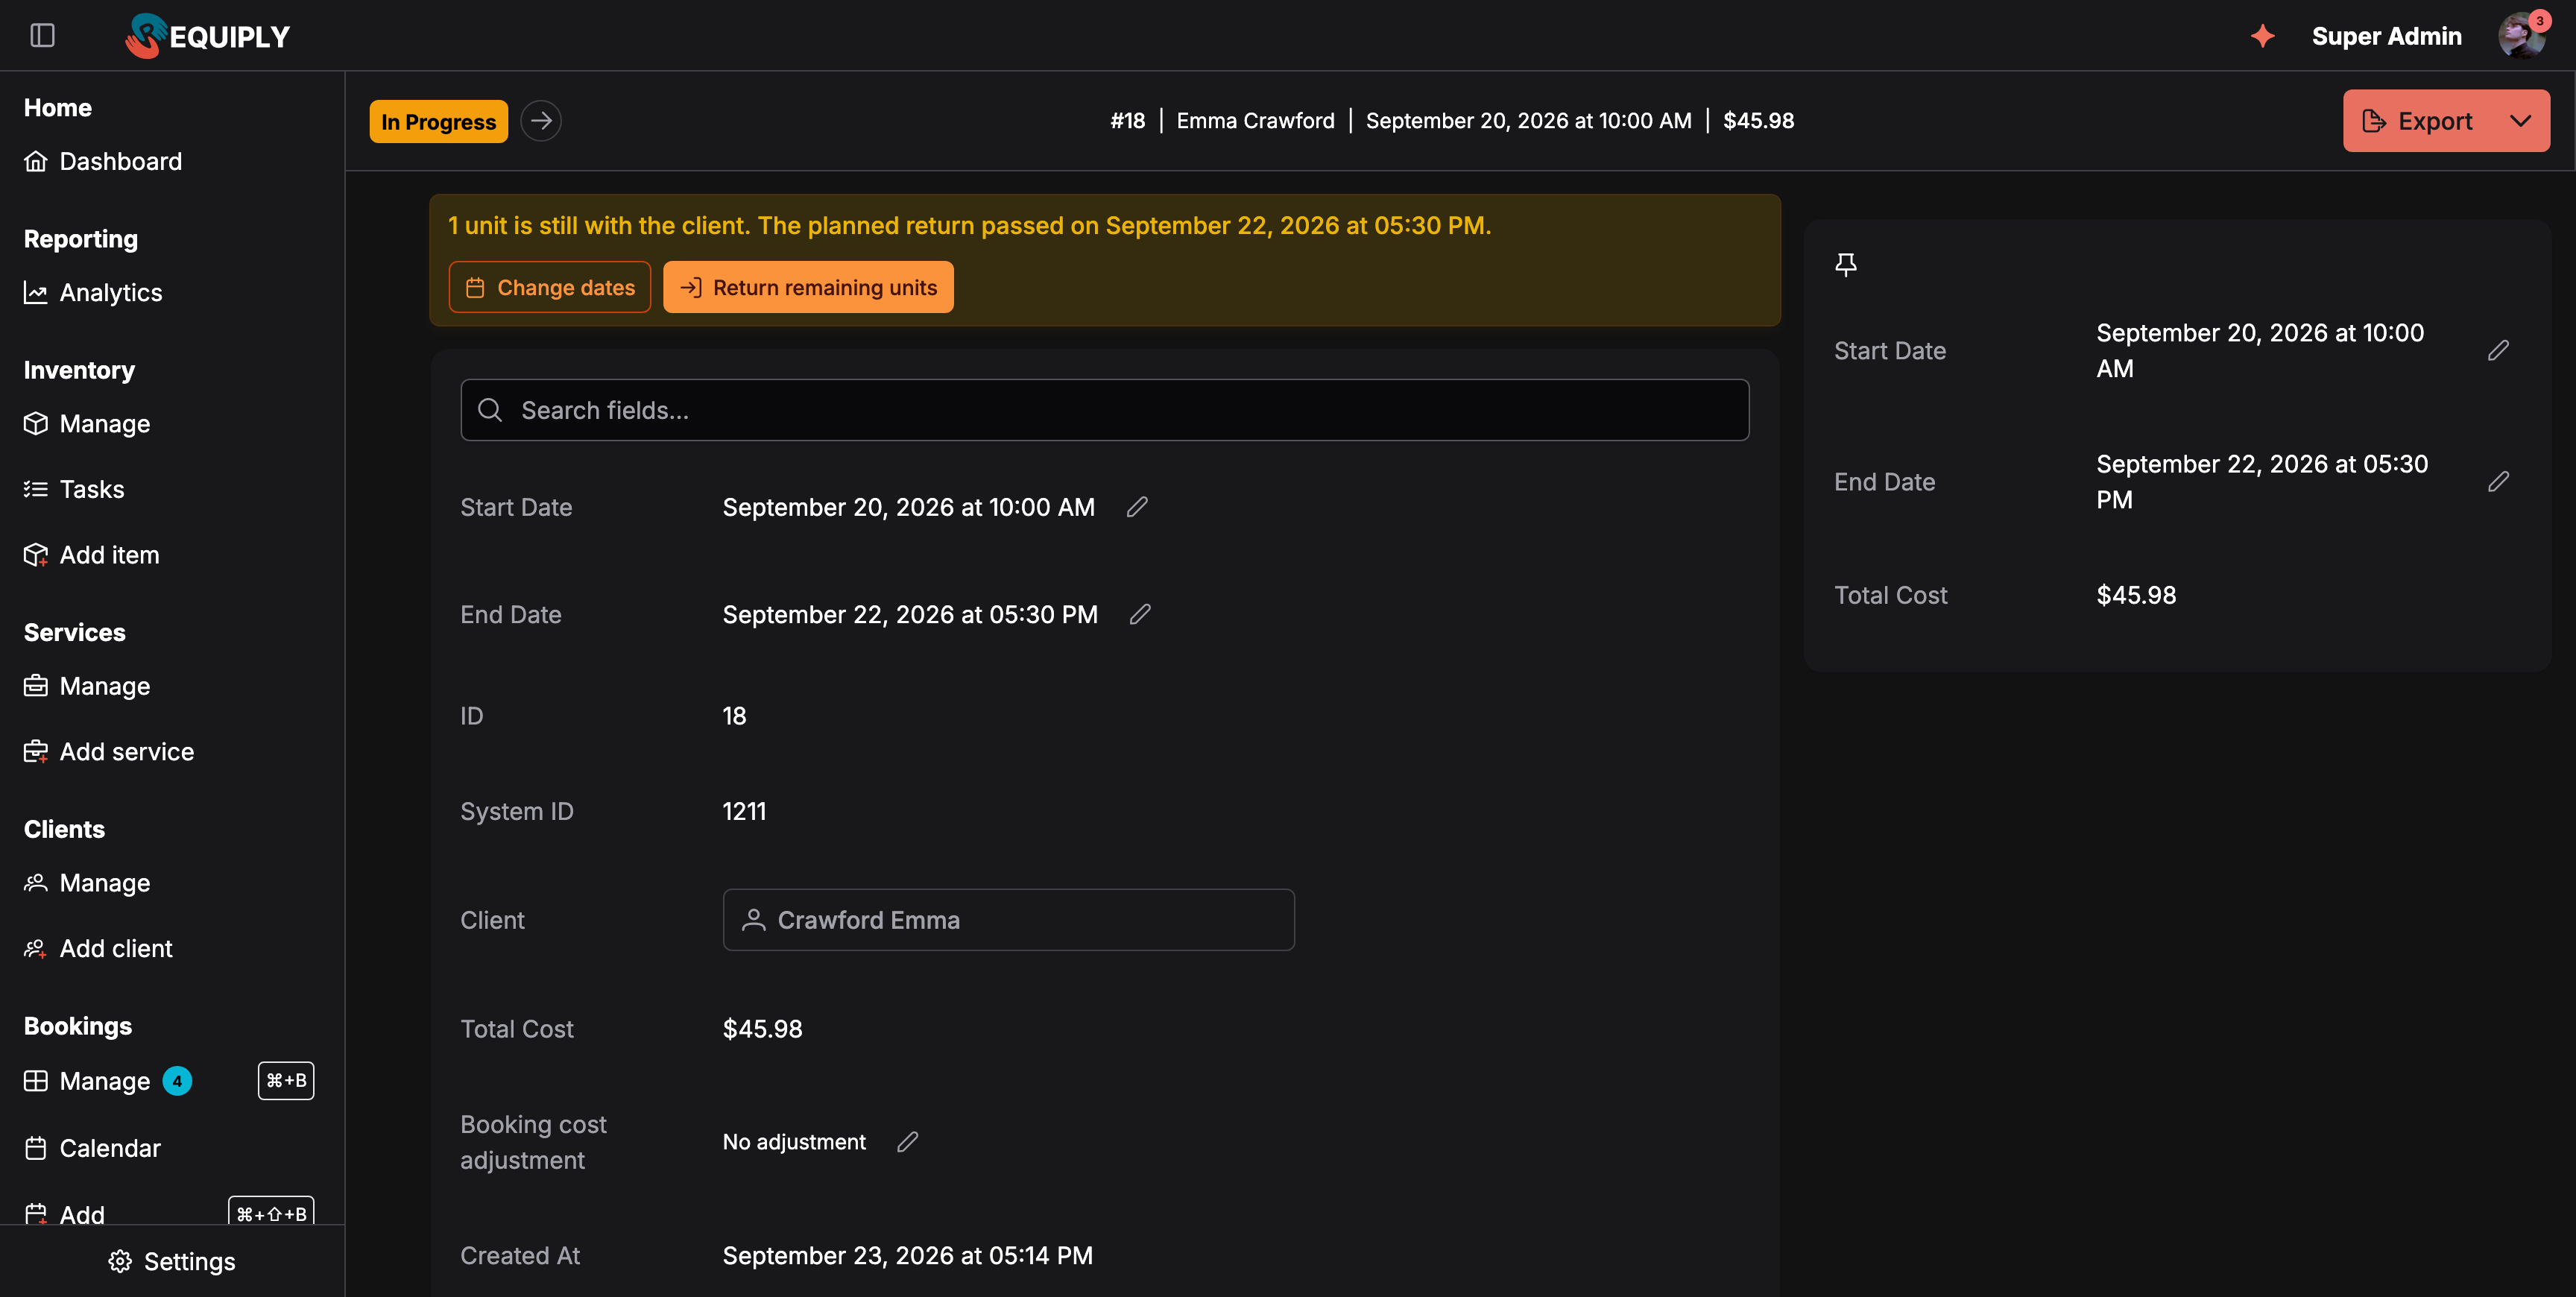Viewport: 2576px width, 1297px height.
Task: Expand the Export dropdown chevron
Action: click(x=2521, y=121)
